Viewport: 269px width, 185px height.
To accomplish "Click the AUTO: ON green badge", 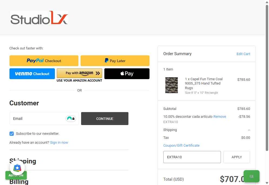I will point(16,175).
